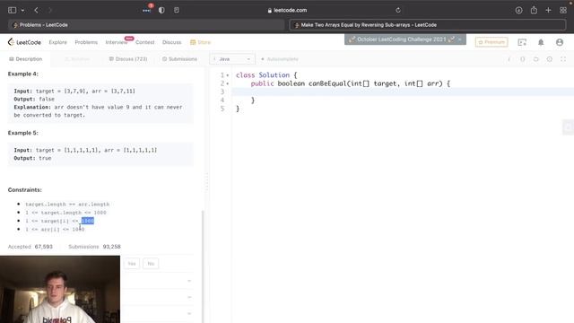
Task: Collapse the challenge banner chevron
Action: click(x=460, y=39)
